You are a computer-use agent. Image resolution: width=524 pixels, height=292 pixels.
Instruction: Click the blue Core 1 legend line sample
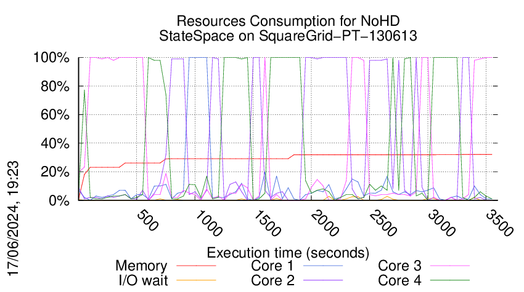[323, 266]
